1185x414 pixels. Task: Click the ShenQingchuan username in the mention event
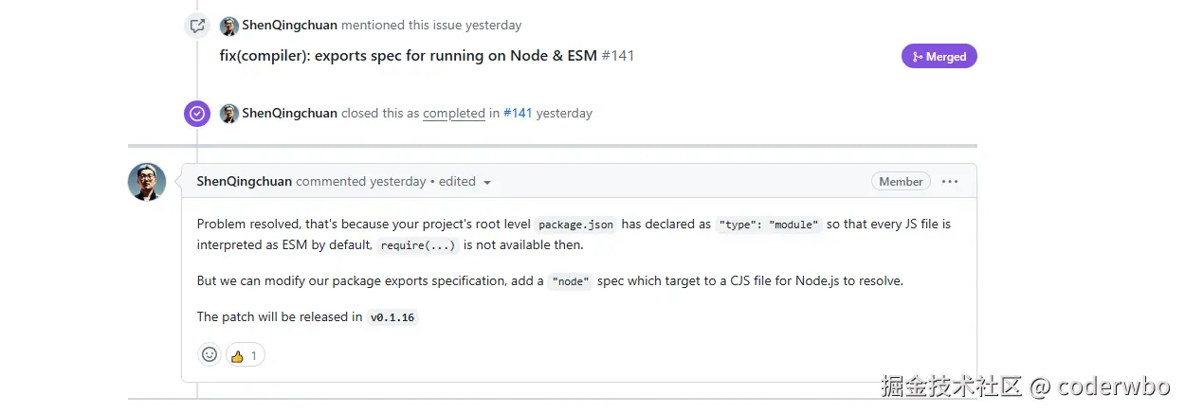(289, 26)
